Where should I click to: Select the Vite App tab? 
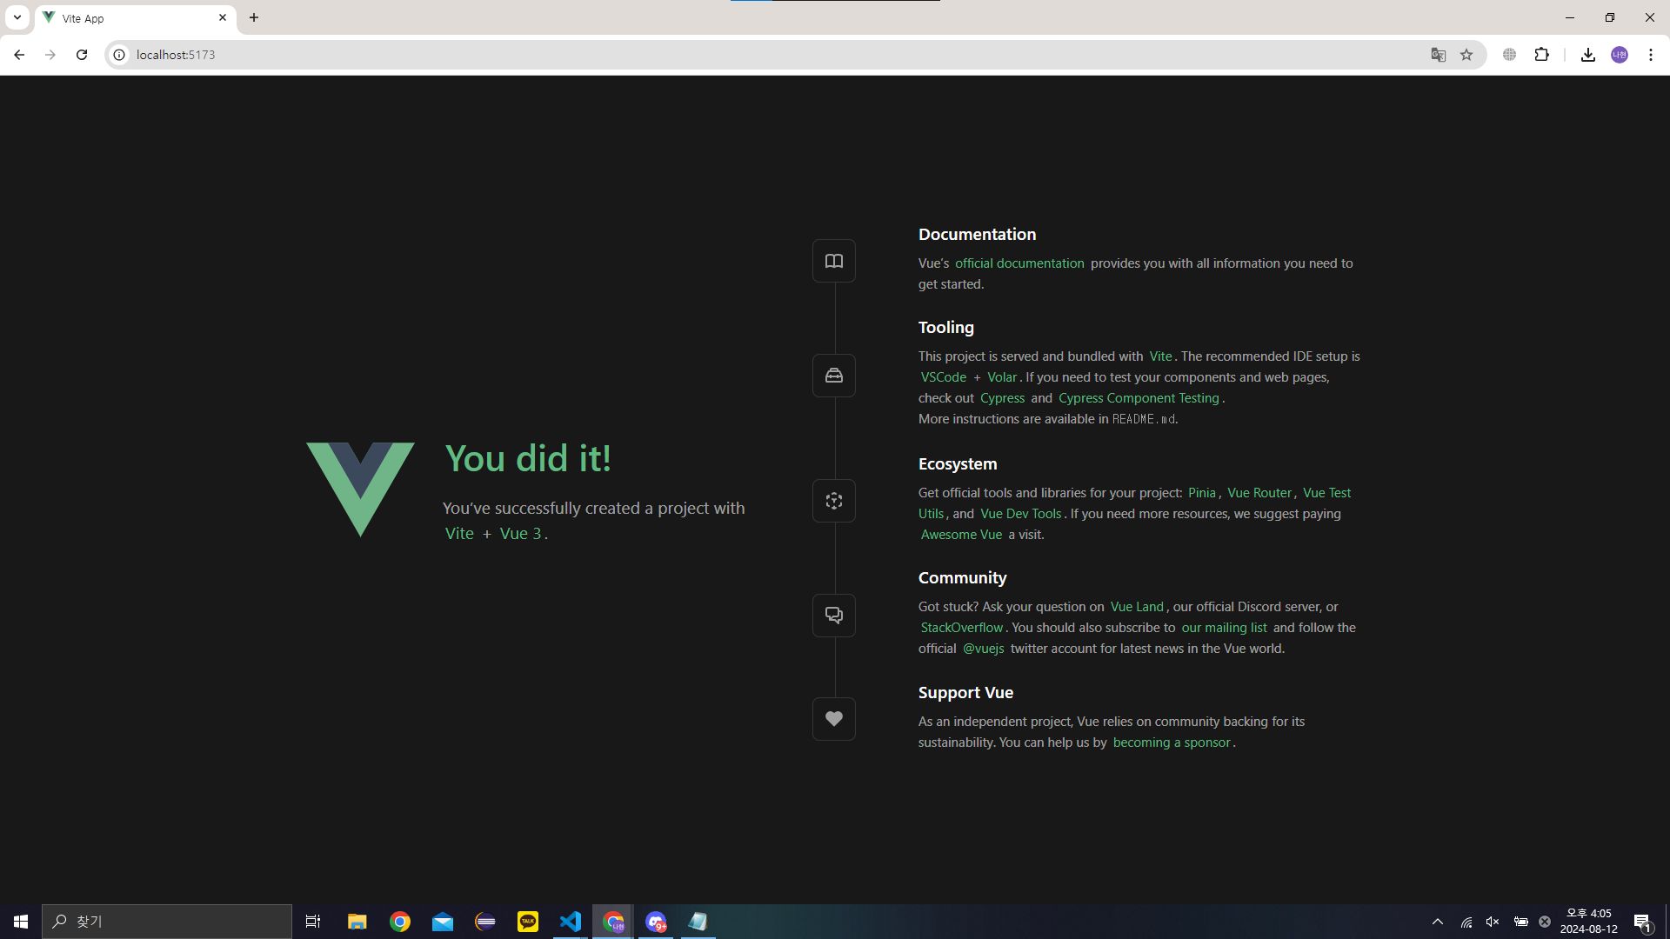(135, 18)
